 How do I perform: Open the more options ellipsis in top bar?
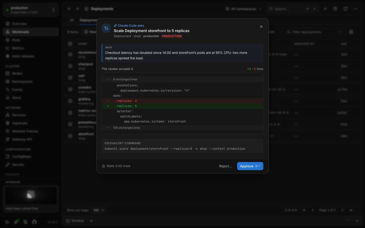click(x=356, y=9)
